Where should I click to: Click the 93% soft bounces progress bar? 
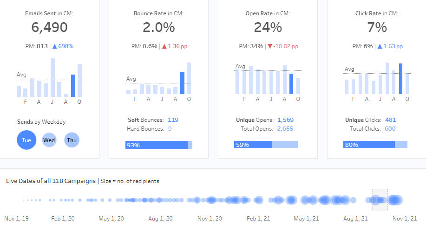[156, 145]
